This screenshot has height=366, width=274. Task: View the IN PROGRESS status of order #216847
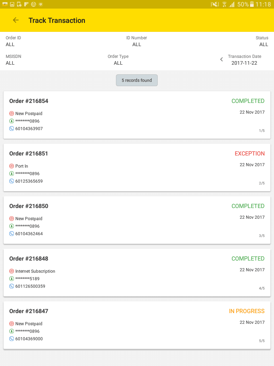click(x=247, y=311)
